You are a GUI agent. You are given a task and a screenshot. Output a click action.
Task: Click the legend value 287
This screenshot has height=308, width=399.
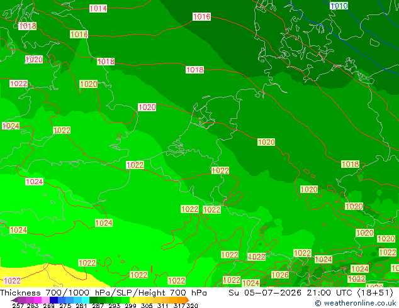(98, 305)
